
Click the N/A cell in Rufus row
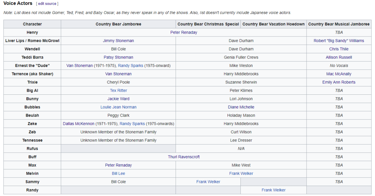pyautogui.click(x=241, y=149)
